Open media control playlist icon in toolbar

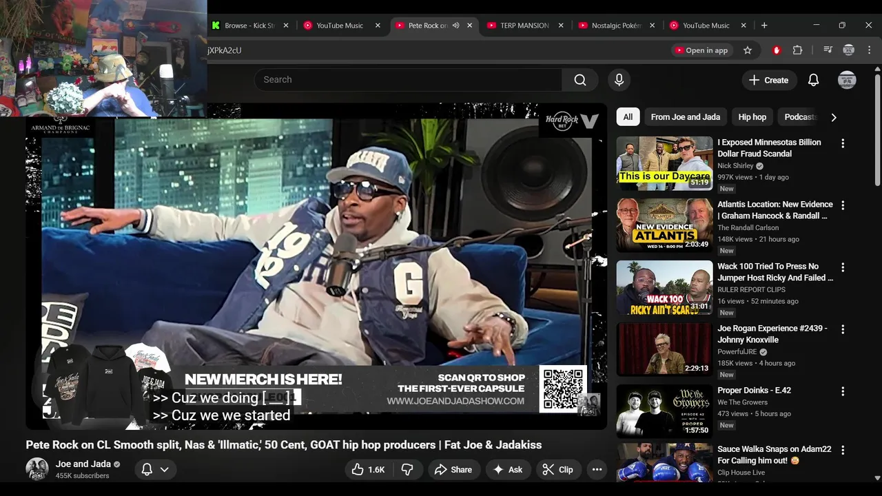pos(828,50)
